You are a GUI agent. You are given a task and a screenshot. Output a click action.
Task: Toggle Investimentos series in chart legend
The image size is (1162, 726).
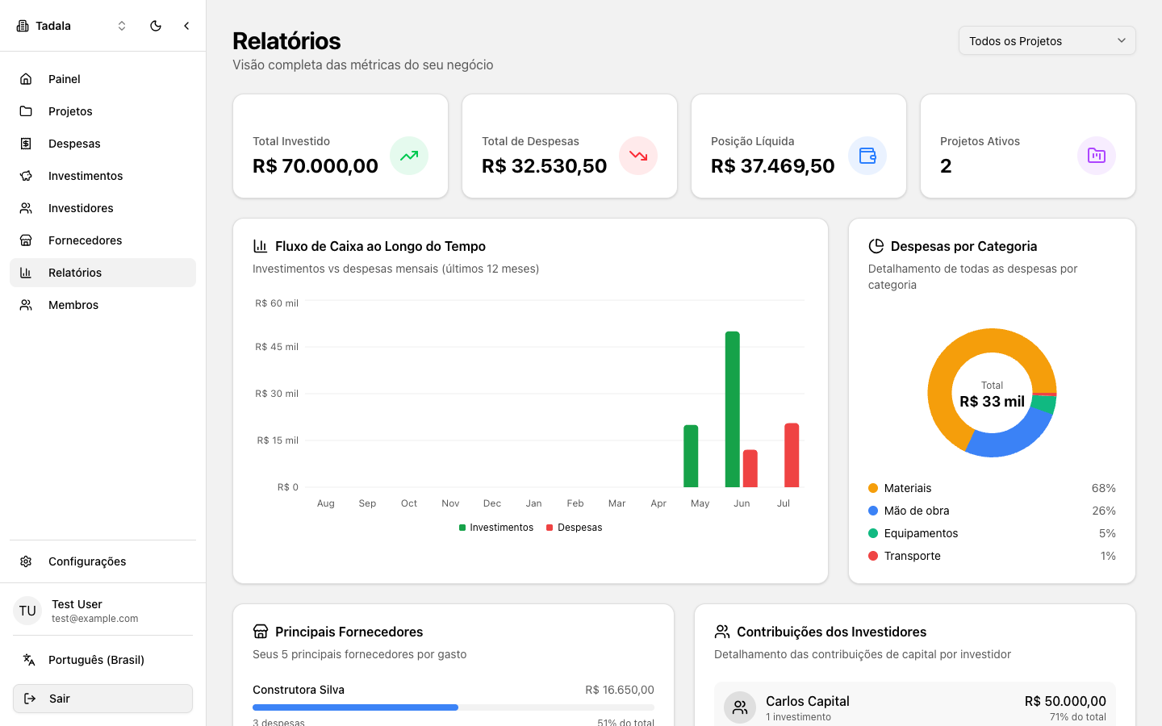496,528
